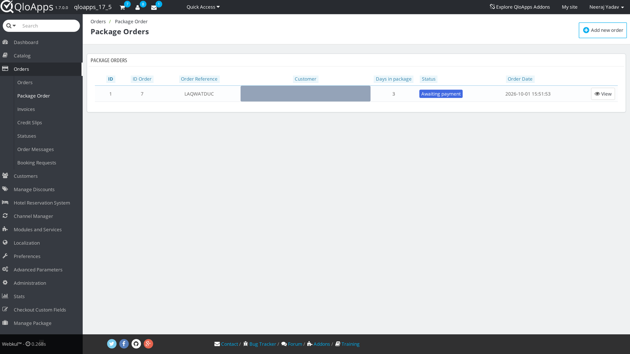Open the messages envelope notification icon

pyautogui.click(x=154, y=8)
